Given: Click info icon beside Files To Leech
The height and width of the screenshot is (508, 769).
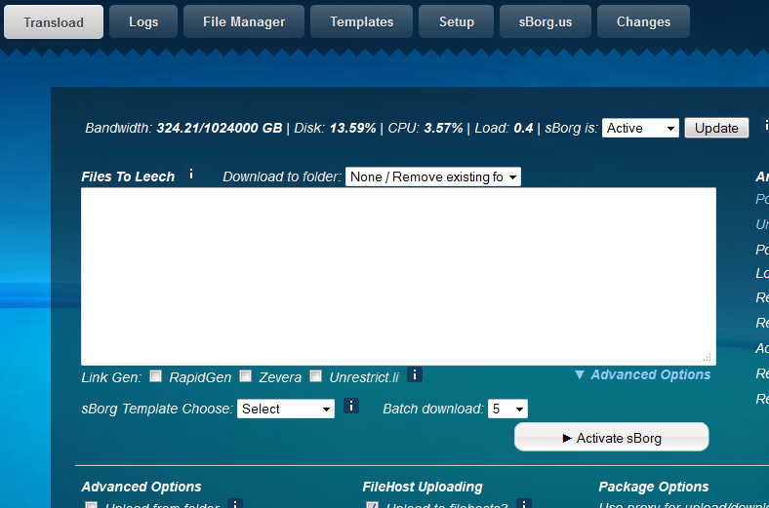Looking at the screenshot, I should [x=191, y=175].
